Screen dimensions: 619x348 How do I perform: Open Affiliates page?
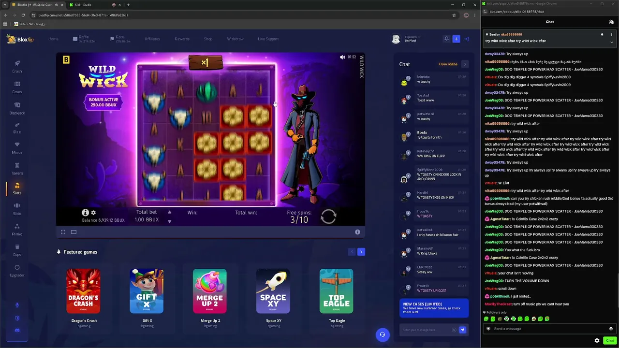[x=152, y=39]
